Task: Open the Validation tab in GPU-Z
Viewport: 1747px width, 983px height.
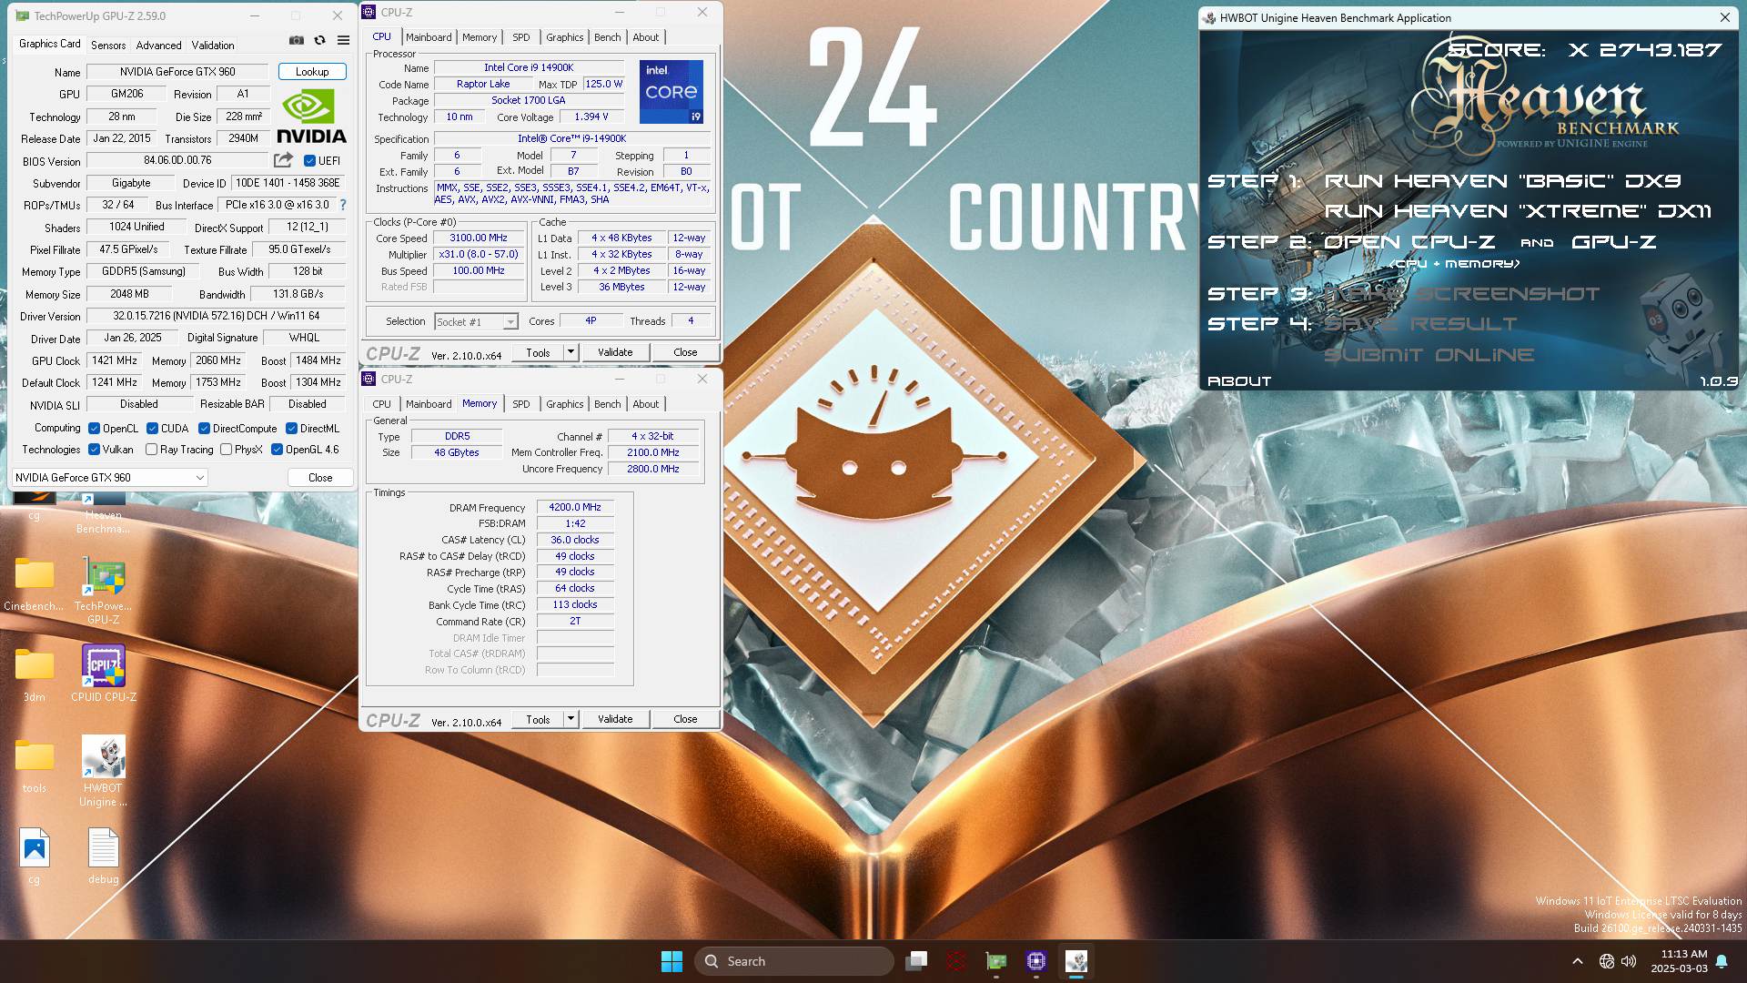Action: pyautogui.click(x=213, y=45)
